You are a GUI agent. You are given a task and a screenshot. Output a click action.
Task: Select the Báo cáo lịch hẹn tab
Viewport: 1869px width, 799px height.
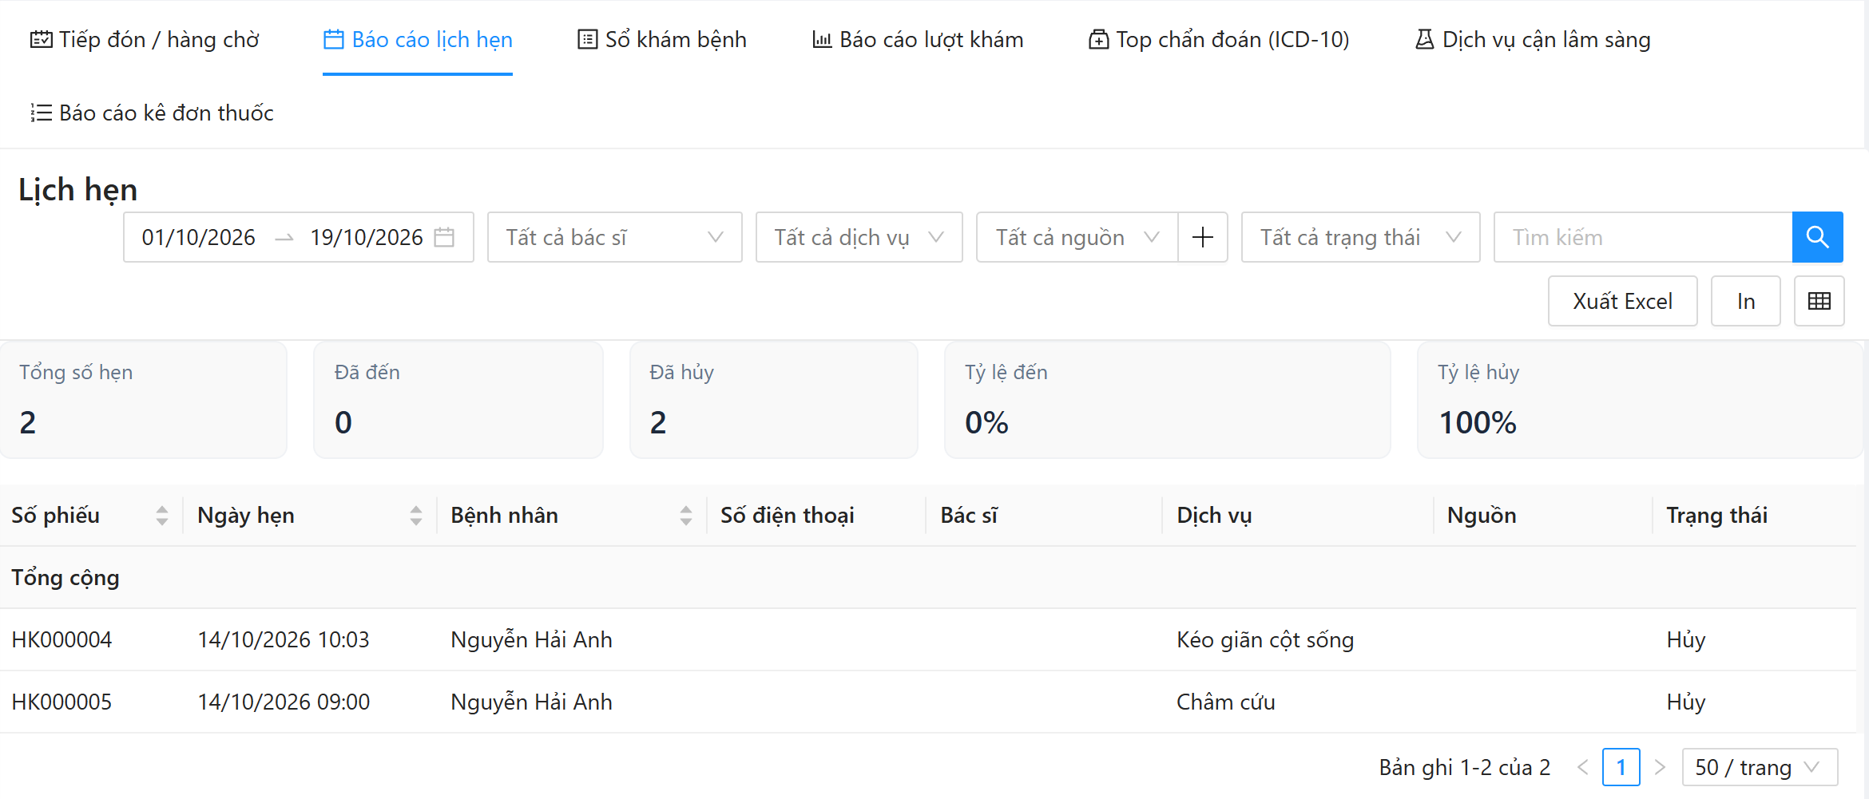point(418,39)
